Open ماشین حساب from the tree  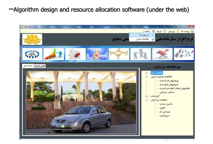[166, 104]
